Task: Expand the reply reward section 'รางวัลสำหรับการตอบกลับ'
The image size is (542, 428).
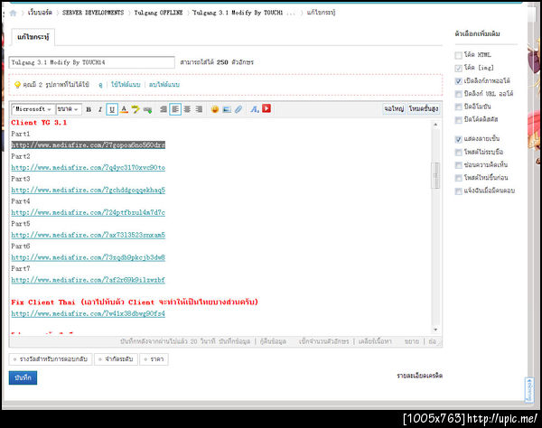Action: (51, 359)
